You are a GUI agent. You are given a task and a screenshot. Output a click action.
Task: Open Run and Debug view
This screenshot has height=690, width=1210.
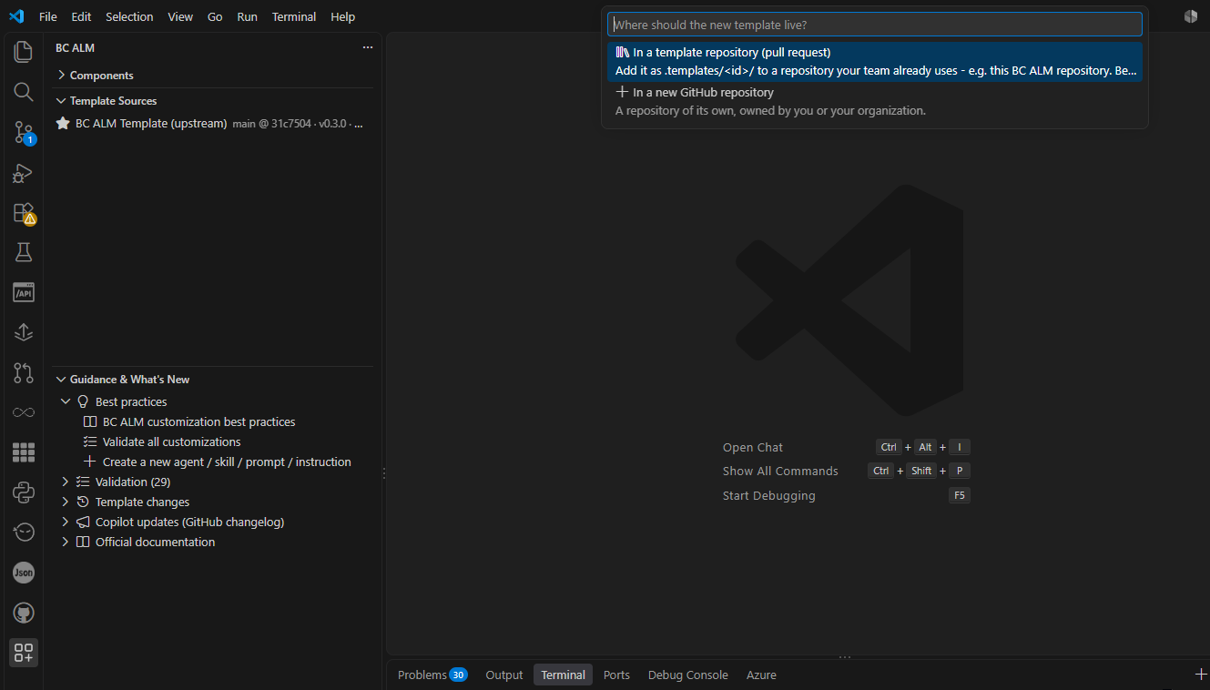click(24, 173)
